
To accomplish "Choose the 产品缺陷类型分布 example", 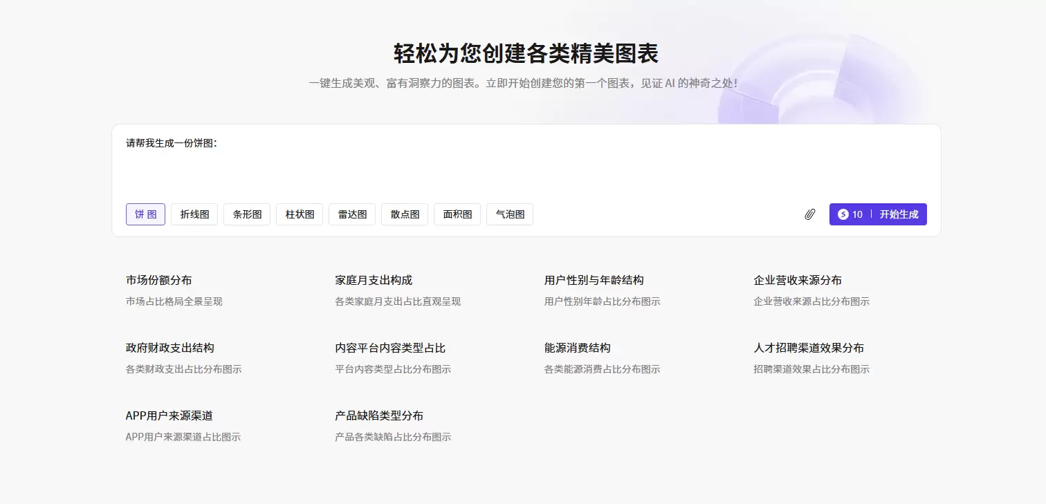I will pos(393,426).
